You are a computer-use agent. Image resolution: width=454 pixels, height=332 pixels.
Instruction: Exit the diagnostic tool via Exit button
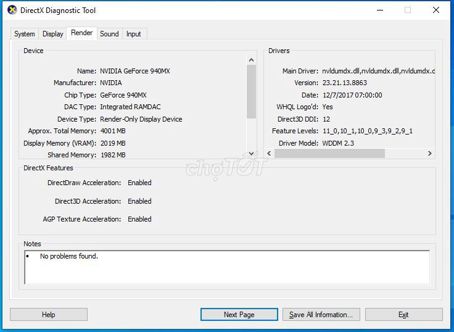point(403,315)
